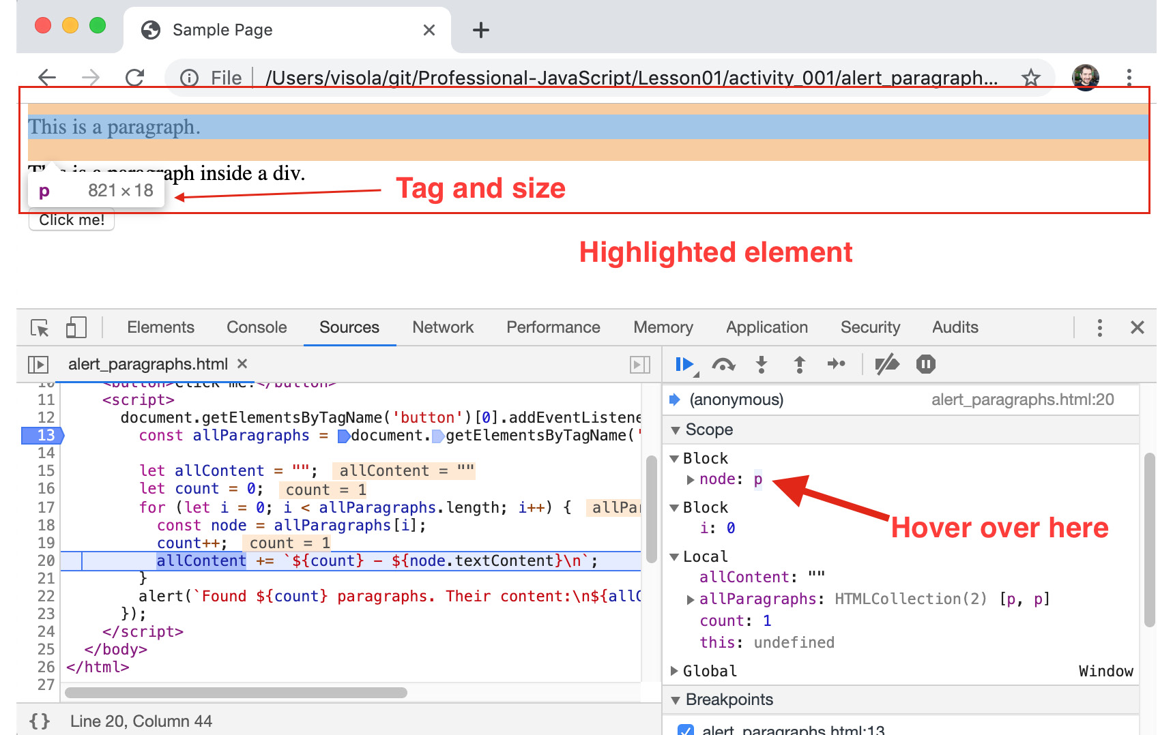Open a new browser tab
Image resolution: width=1173 pixels, height=735 pixels.
[x=481, y=30]
